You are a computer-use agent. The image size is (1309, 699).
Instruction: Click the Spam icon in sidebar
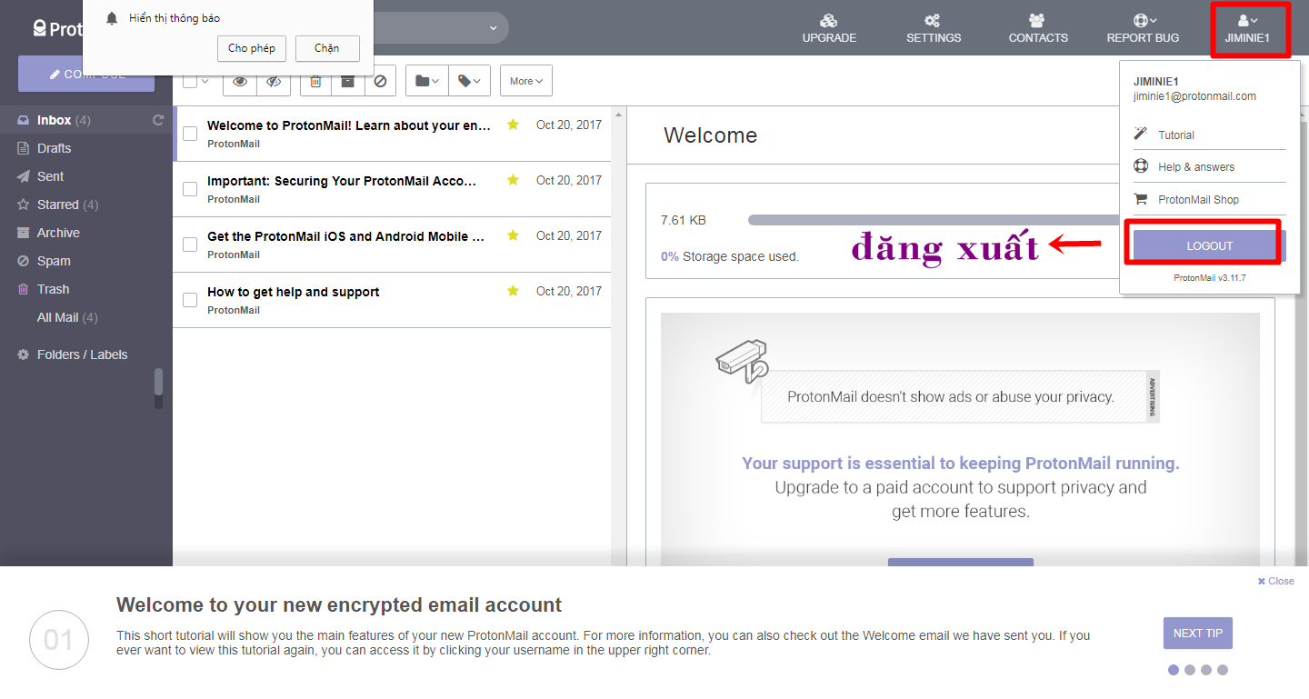click(24, 261)
